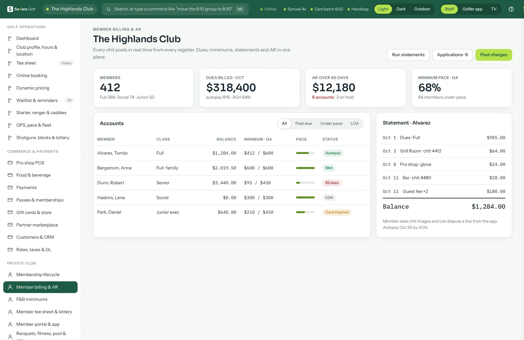The image size is (524, 340).
Task: Click the flag icon beside Tee sheet
Action: (x=10, y=63)
